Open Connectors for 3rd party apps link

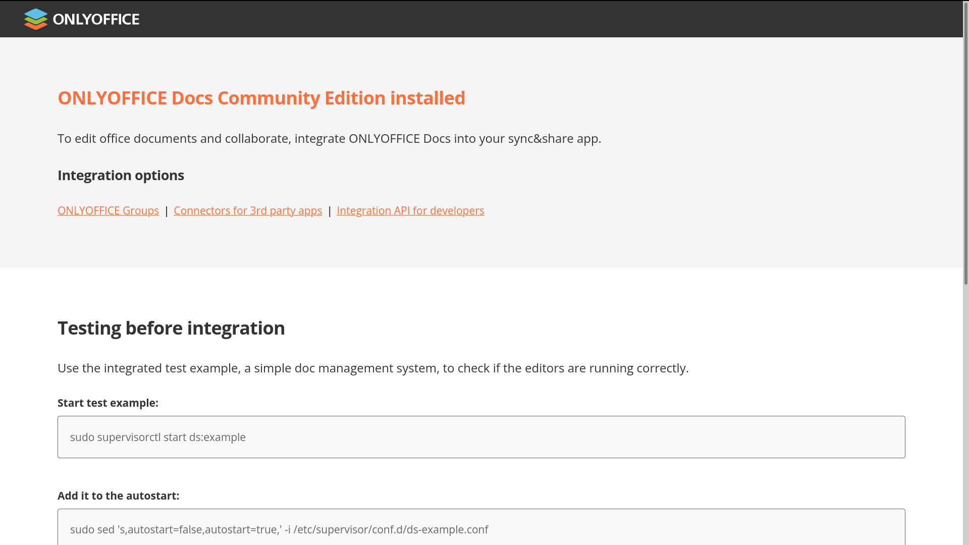tap(248, 210)
